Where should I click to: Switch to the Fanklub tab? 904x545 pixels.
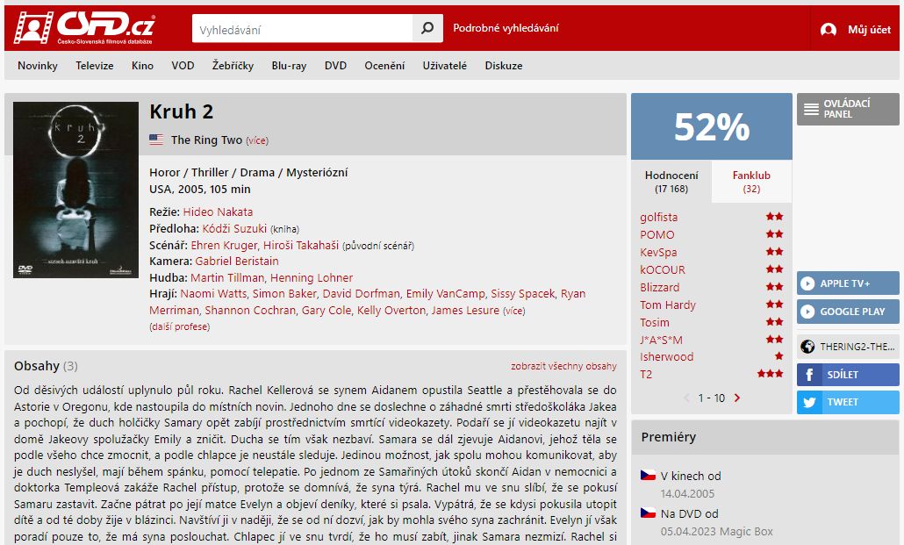pyautogui.click(x=751, y=181)
